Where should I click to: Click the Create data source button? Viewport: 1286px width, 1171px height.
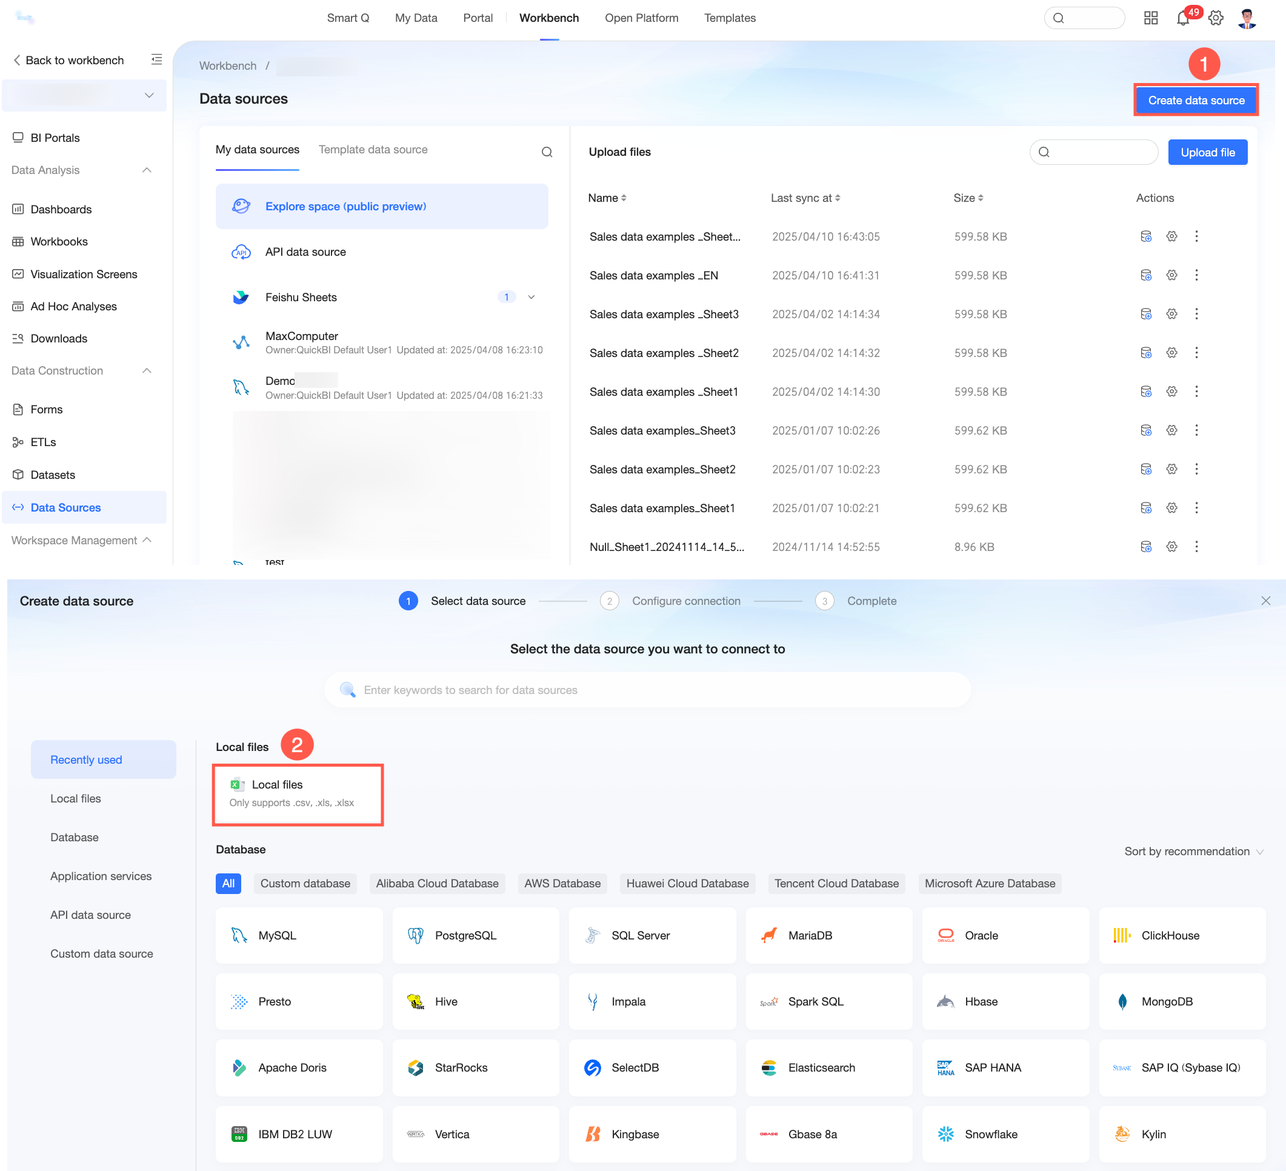click(1196, 100)
